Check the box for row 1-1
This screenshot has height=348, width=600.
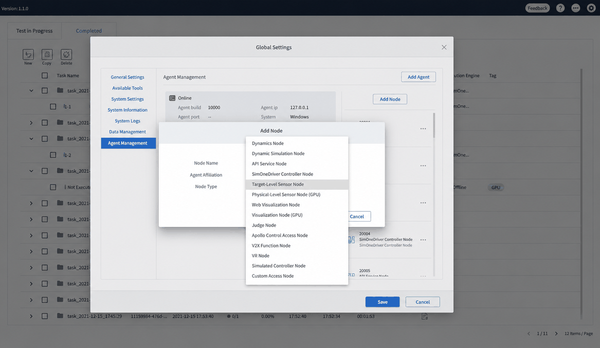coord(53,106)
